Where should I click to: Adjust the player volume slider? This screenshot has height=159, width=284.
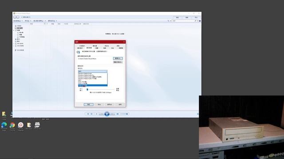click(x=124, y=114)
